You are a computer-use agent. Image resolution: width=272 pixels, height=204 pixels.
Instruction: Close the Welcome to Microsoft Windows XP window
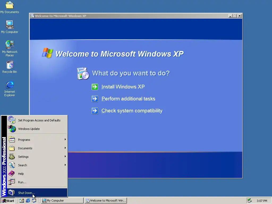coord(240,16)
